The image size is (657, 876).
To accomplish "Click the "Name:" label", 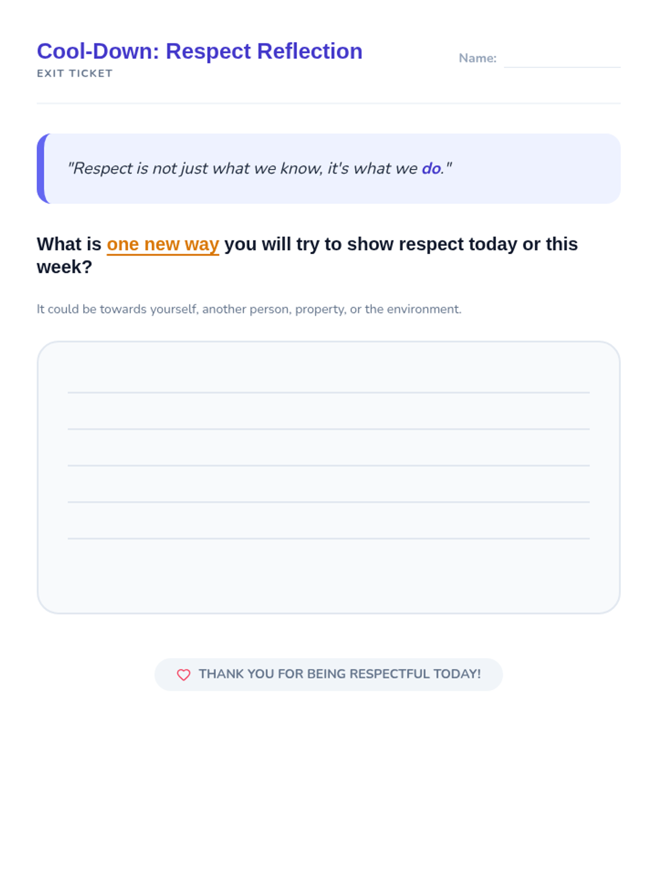I will click(x=477, y=58).
